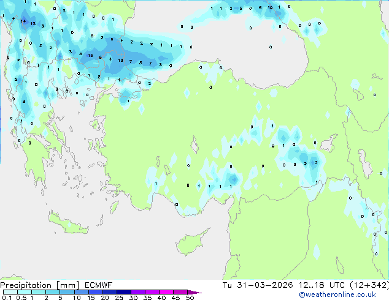The height and width of the screenshot is (300, 389).
Task: Choose the 25–30 mm navy legend swatch
Action: (123, 292)
